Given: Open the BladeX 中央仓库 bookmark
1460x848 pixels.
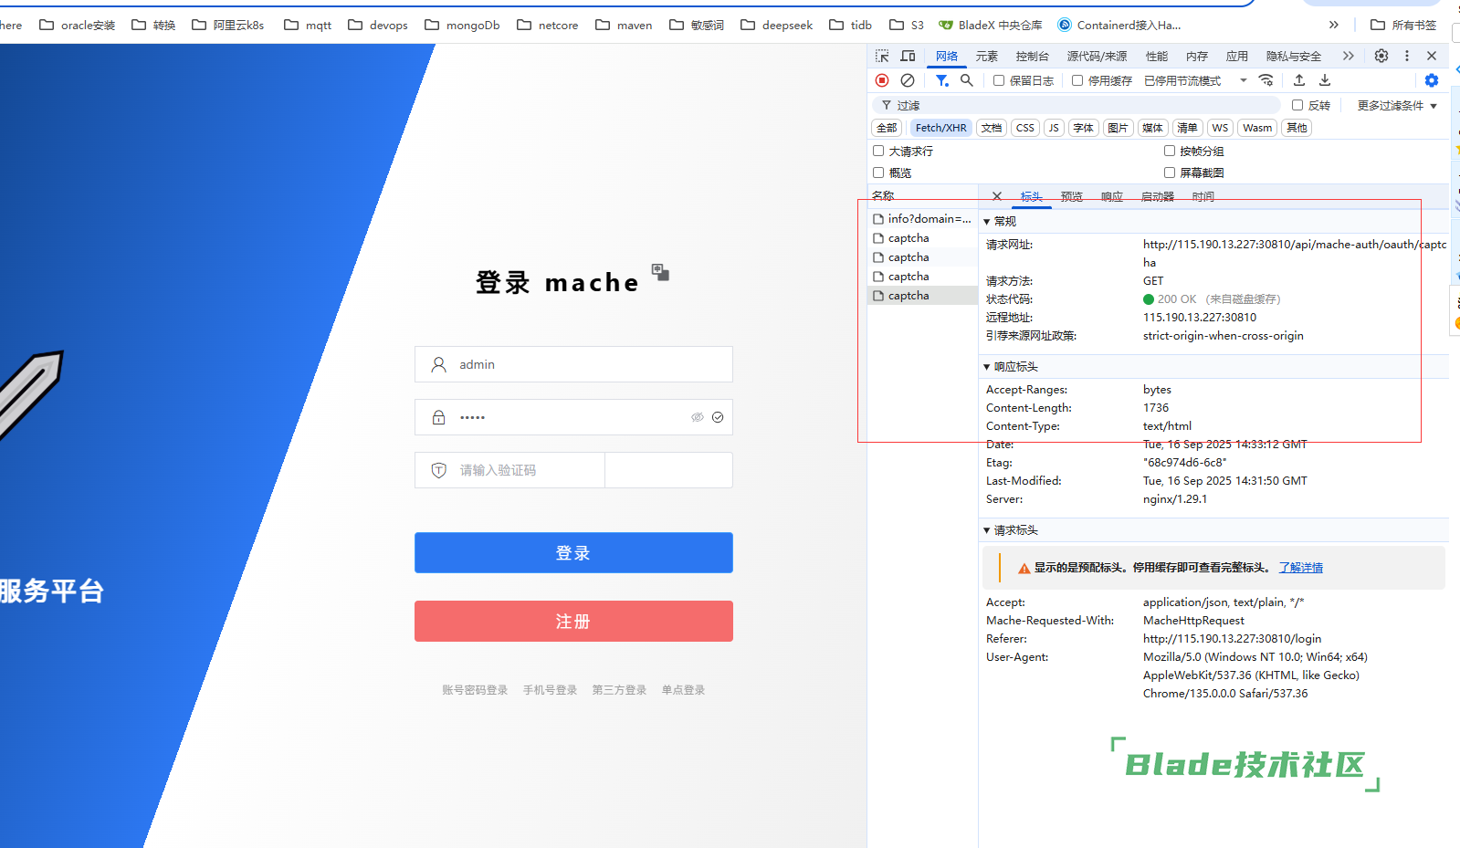Looking at the screenshot, I should [x=991, y=25].
